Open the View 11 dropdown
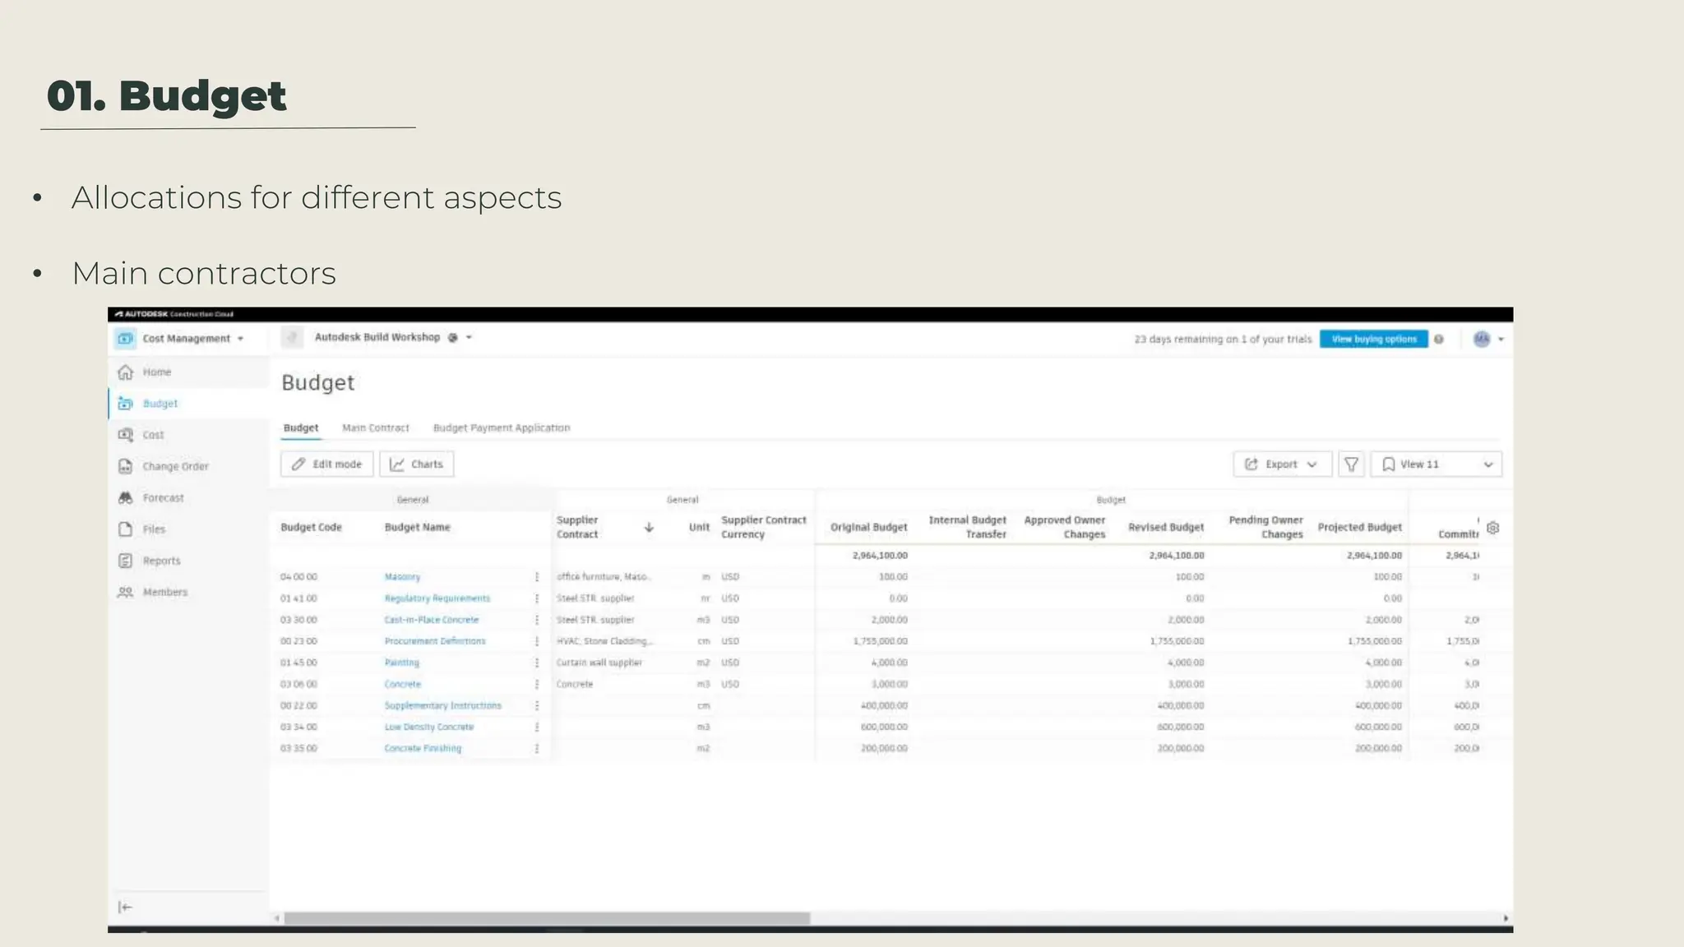This screenshot has height=947, width=1684. point(1436,464)
